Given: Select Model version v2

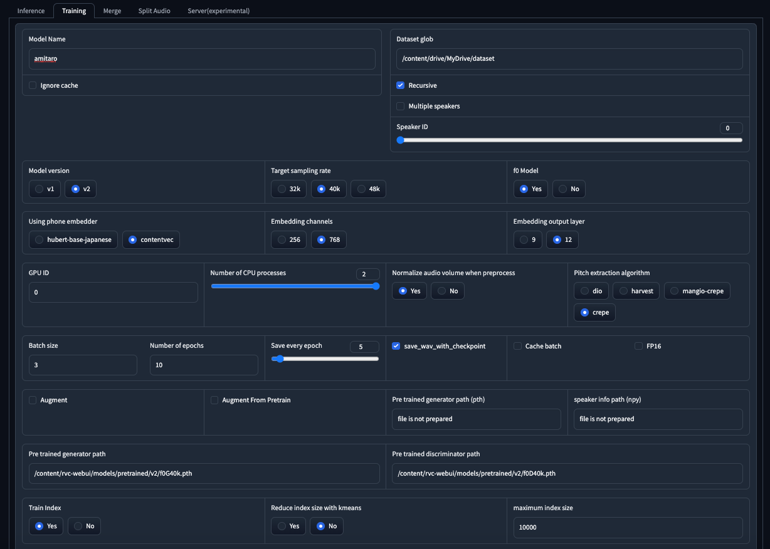Looking at the screenshot, I should pos(80,189).
